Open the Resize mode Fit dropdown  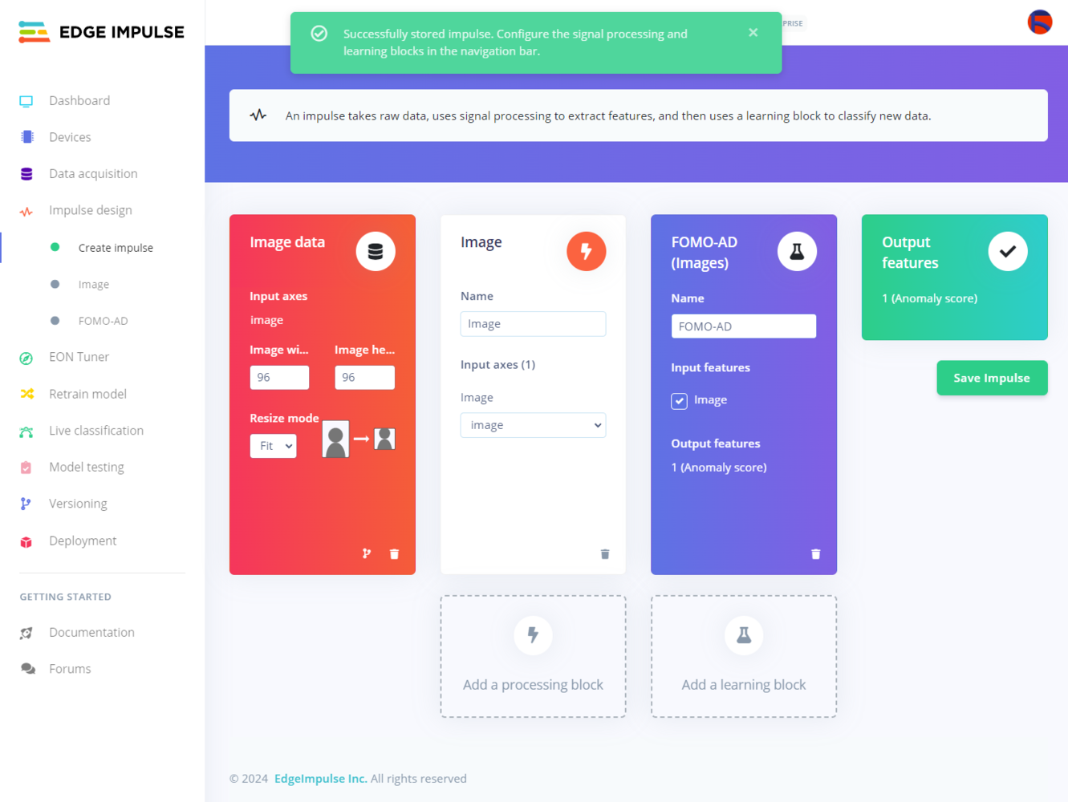click(x=273, y=446)
